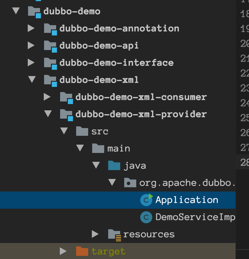Click the Application runnable class icon

click(x=146, y=200)
